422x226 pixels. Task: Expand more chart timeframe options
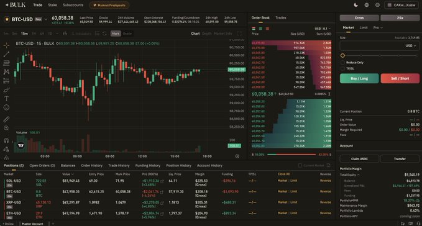tap(57, 34)
